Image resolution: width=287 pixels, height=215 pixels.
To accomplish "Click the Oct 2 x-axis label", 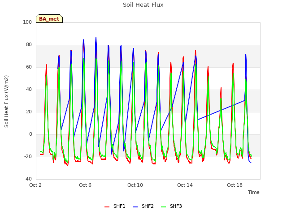I will [x=35, y=185].
